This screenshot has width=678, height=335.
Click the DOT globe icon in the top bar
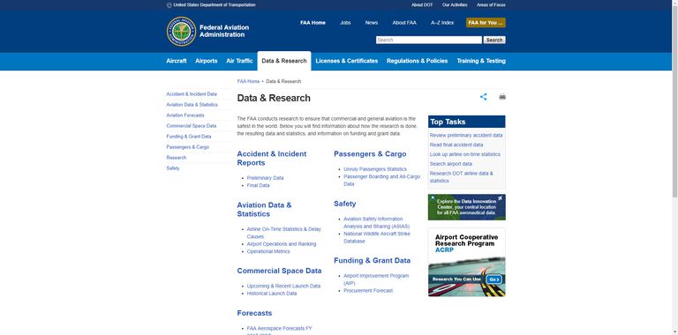tap(169, 5)
